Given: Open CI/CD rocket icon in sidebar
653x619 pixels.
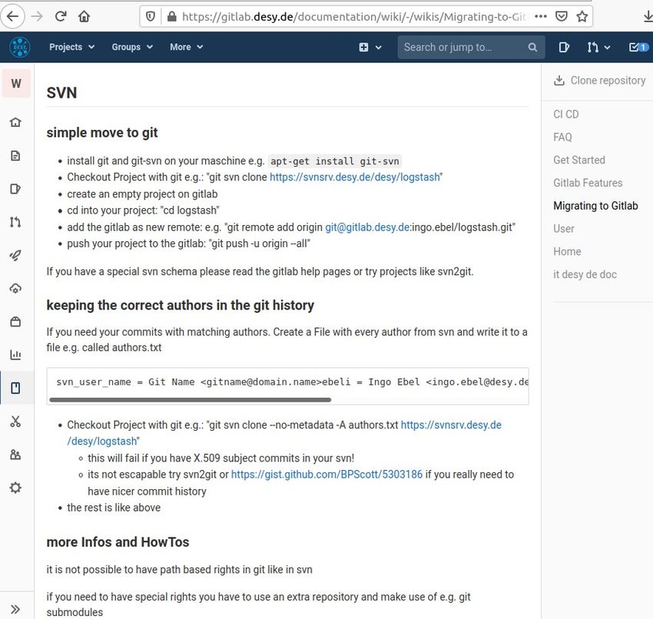Looking at the screenshot, I should tap(15, 255).
